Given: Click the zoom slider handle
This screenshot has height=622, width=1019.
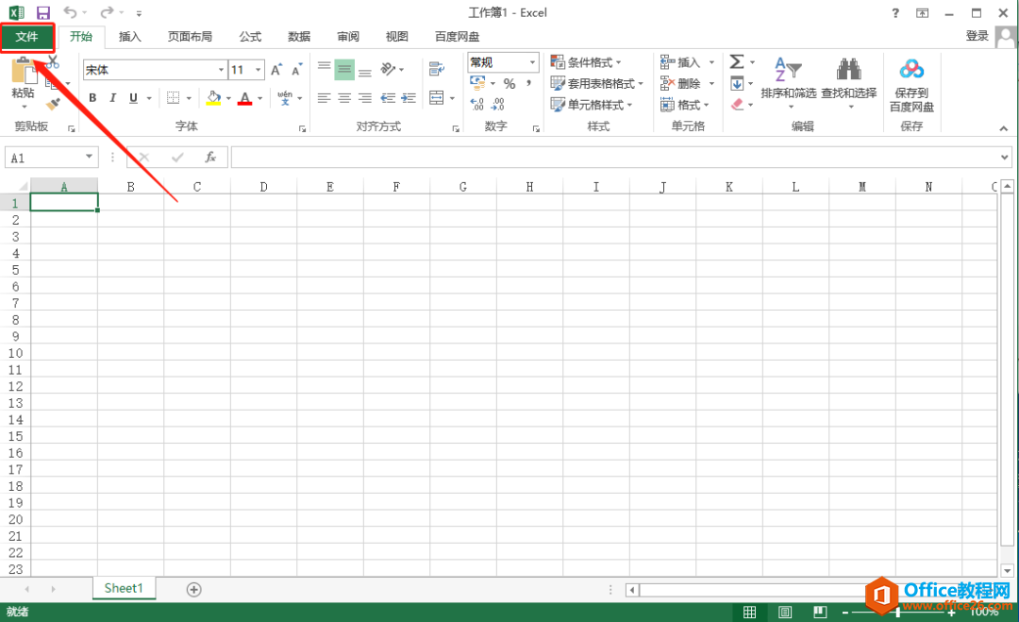Looking at the screenshot, I should (897, 613).
